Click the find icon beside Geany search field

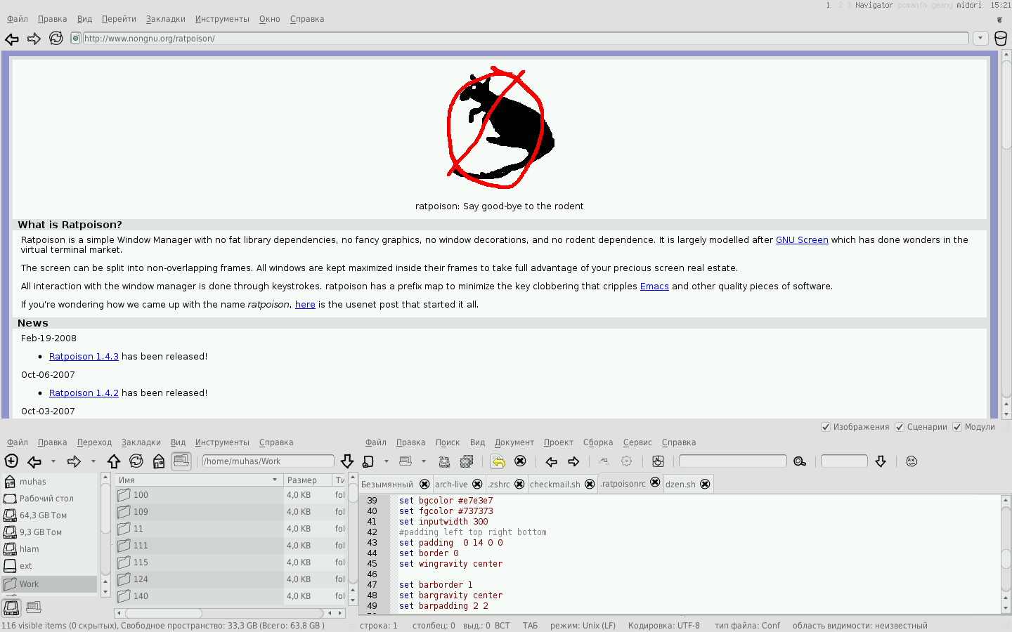(800, 461)
